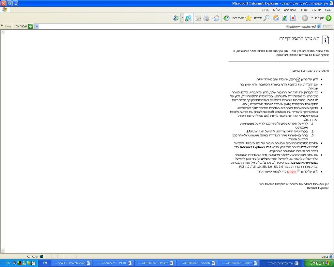The height and width of the screenshot is (267, 334).
Task: Click the red הקודם link in page
Action: pyautogui.click(x=292, y=171)
